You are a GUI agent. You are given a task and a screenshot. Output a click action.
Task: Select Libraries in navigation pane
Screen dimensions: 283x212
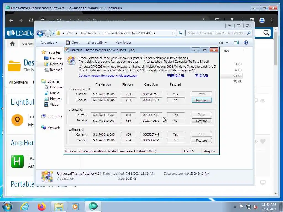53,81
